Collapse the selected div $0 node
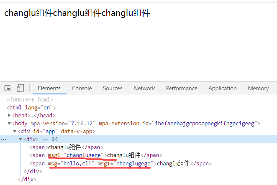 click(21, 139)
